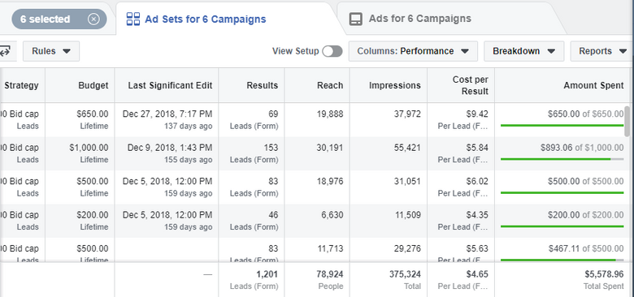Select the $650.00 budget cell
The image size is (634, 297).
(80, 120)
